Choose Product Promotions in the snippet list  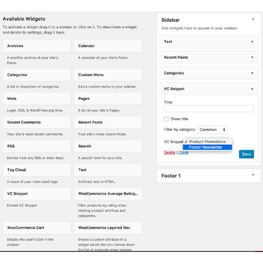[207, 141]
